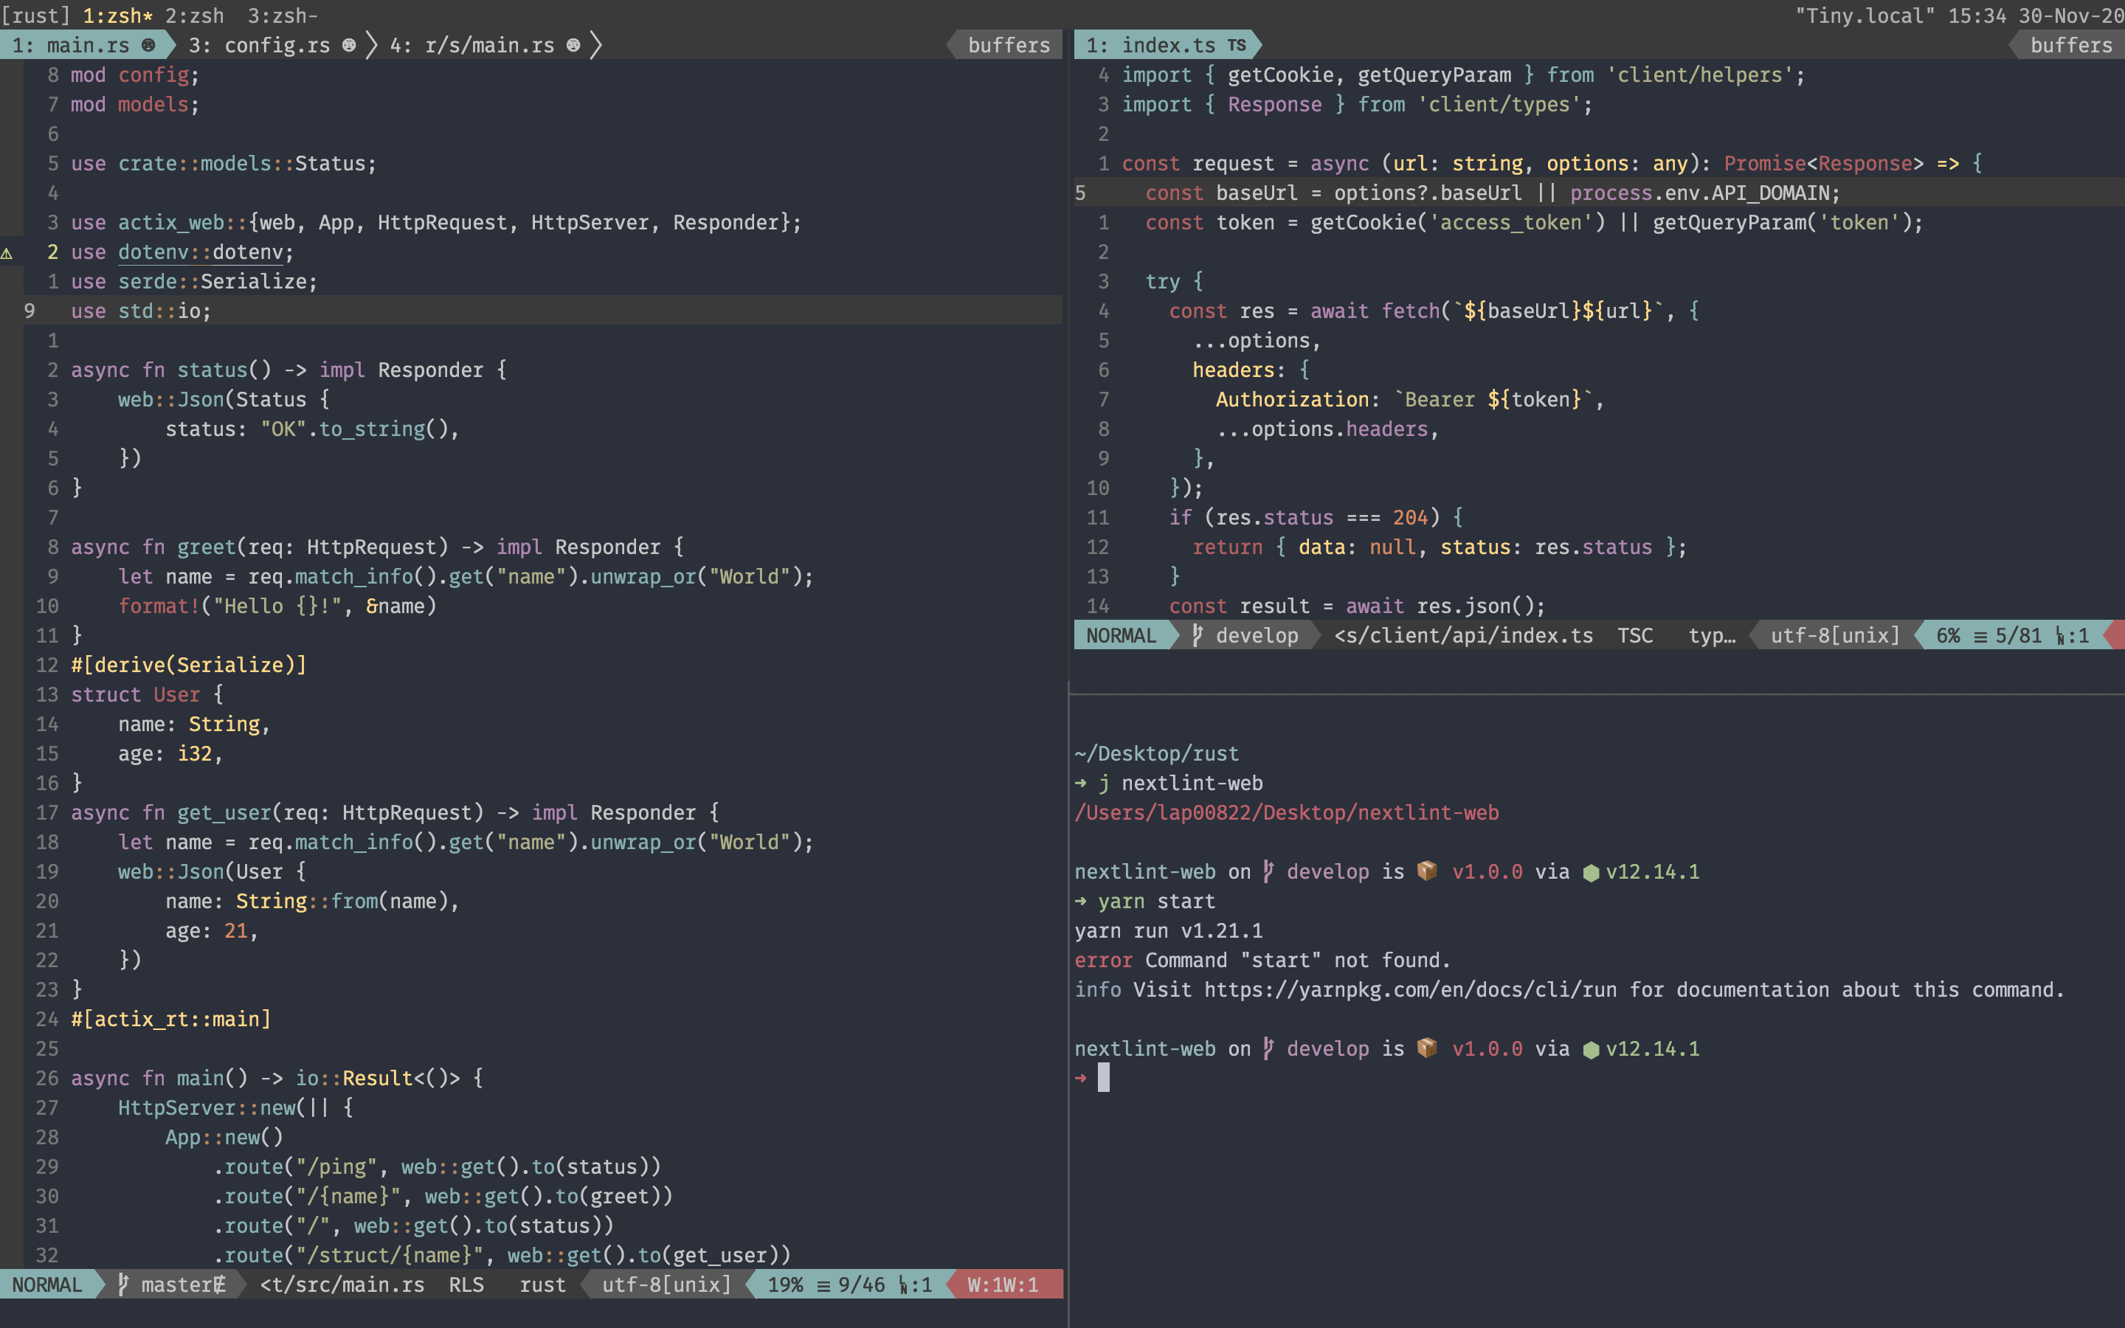The width and height of the screenshot is (2125, 1328).
Task: Click the TS filetype icon on the index.ts tab
Action: 1237,45
